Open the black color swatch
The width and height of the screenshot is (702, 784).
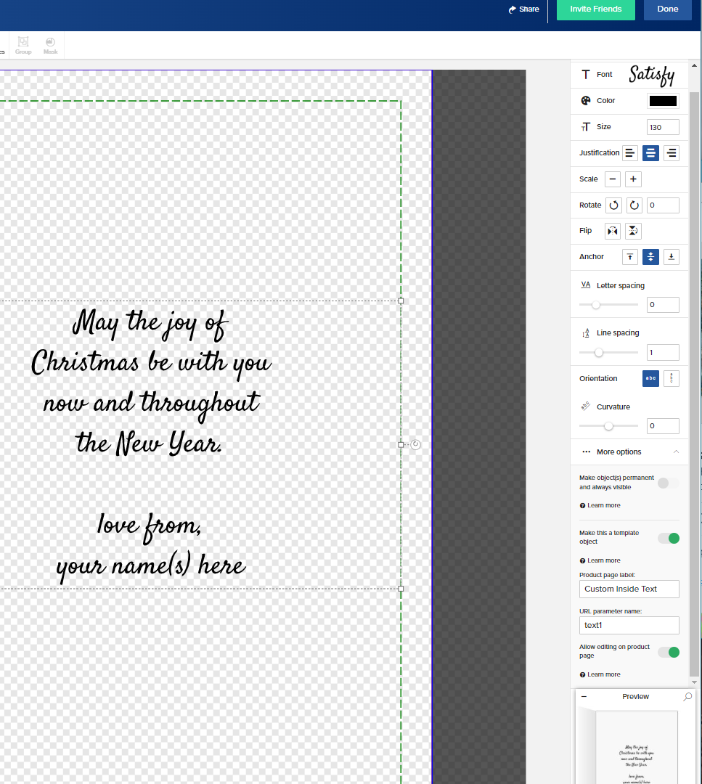pyautogui.click(x=663, y=101)
